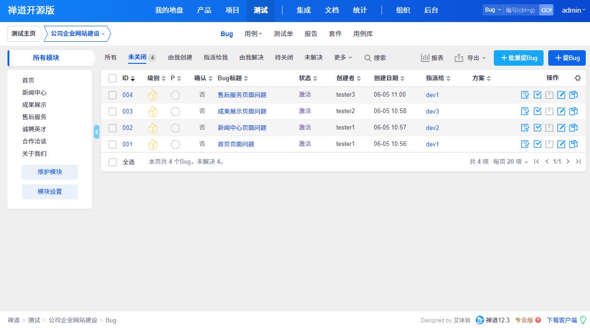
Task: Click the 下载客户端 footer link
Action: pos(562,320)
